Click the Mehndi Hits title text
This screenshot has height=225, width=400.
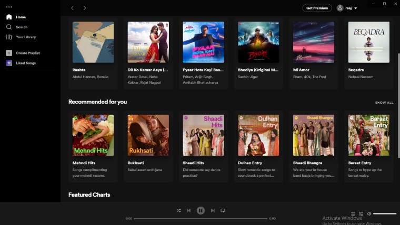pos(84,163)
